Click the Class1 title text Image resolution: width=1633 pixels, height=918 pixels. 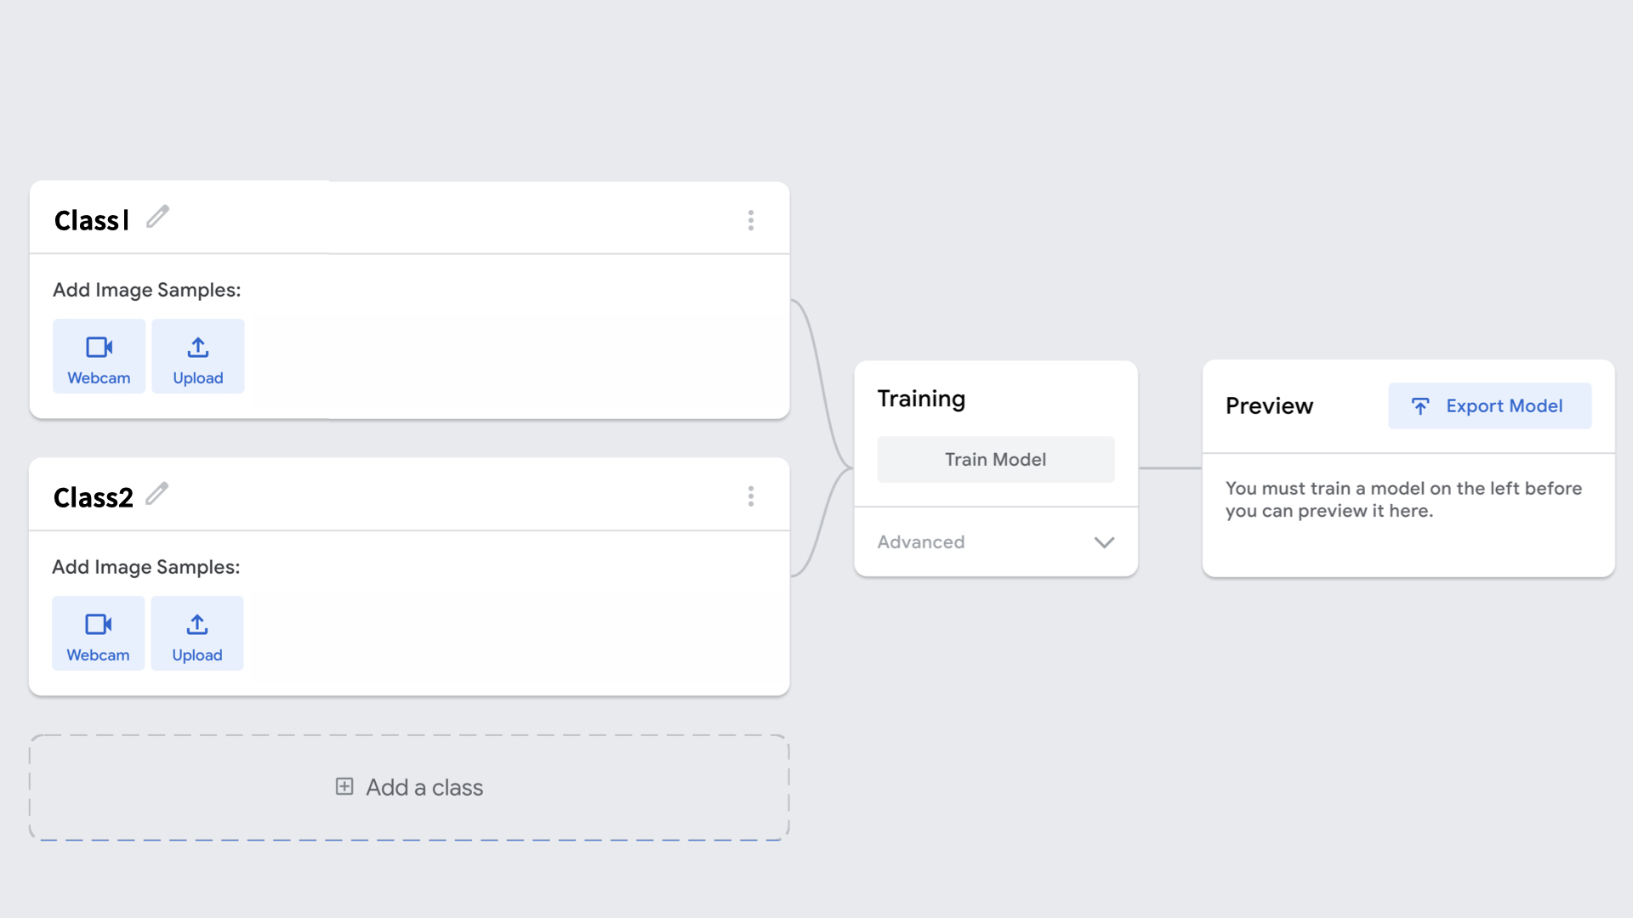point(91,220)
